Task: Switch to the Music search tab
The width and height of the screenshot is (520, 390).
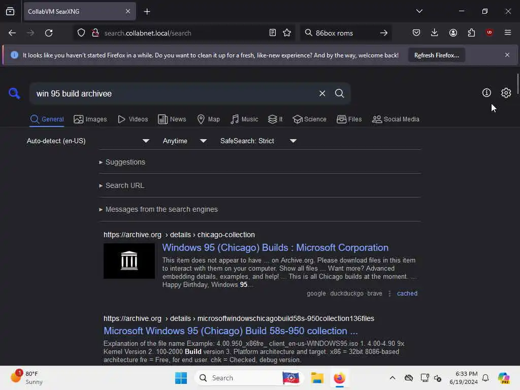Action: (x=244, y=119)
